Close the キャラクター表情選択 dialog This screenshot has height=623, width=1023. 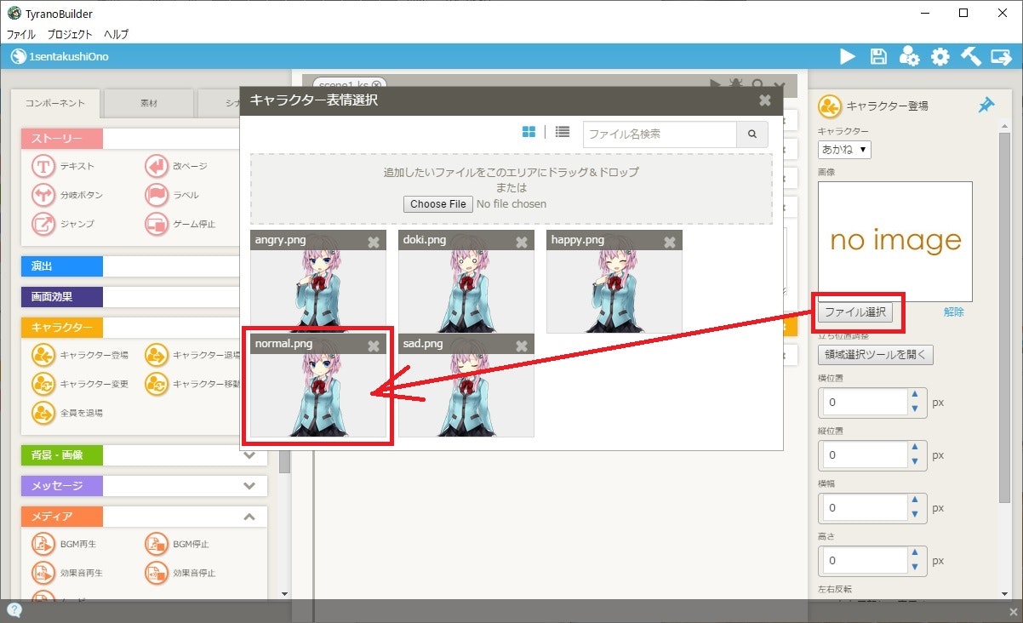pos(765,100)
